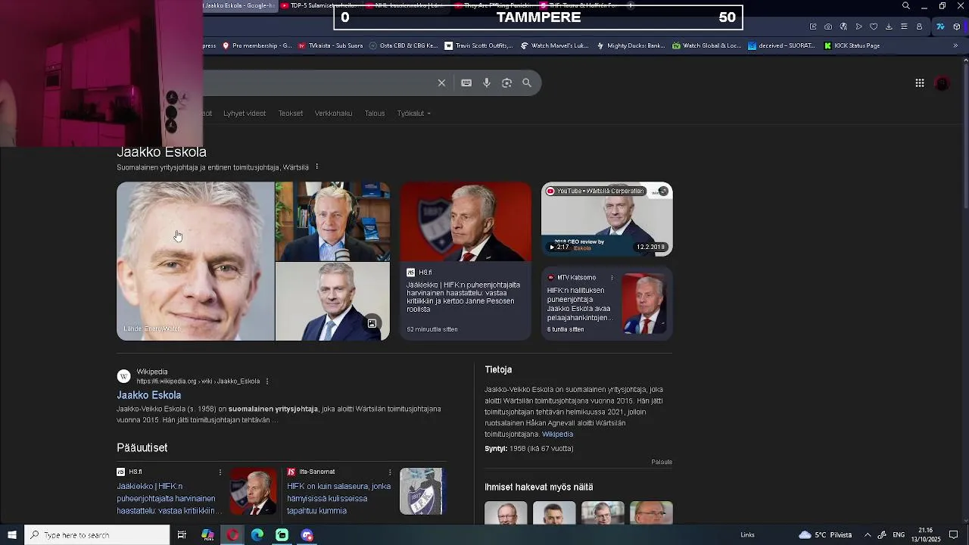Open the 7TV extension icon

click(x=940, y=26)
